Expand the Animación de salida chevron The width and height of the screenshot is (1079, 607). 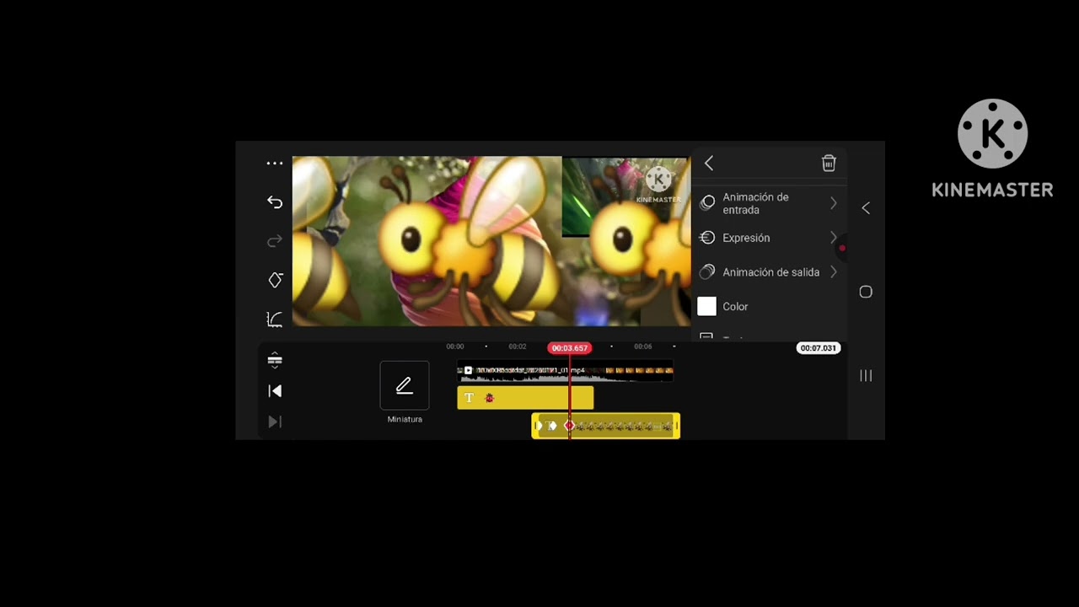pyautogui.click(x=833, y=272)
